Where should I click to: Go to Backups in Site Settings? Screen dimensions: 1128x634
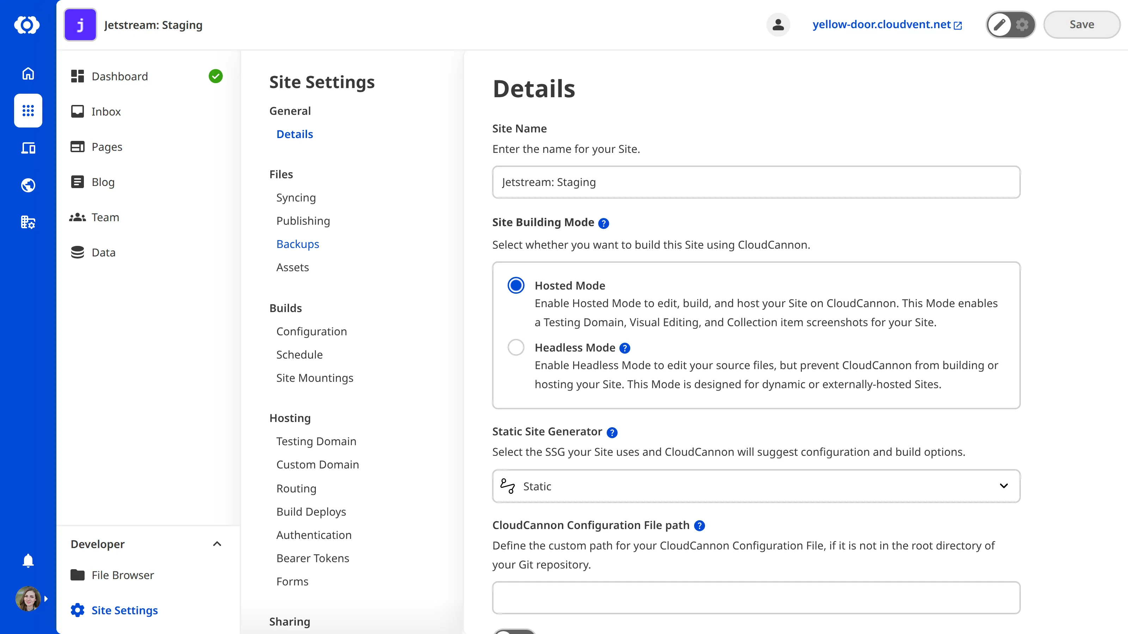pyautogui.click(x=298, y=244)
